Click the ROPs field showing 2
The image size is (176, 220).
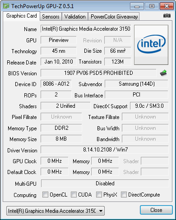point(56,95)
